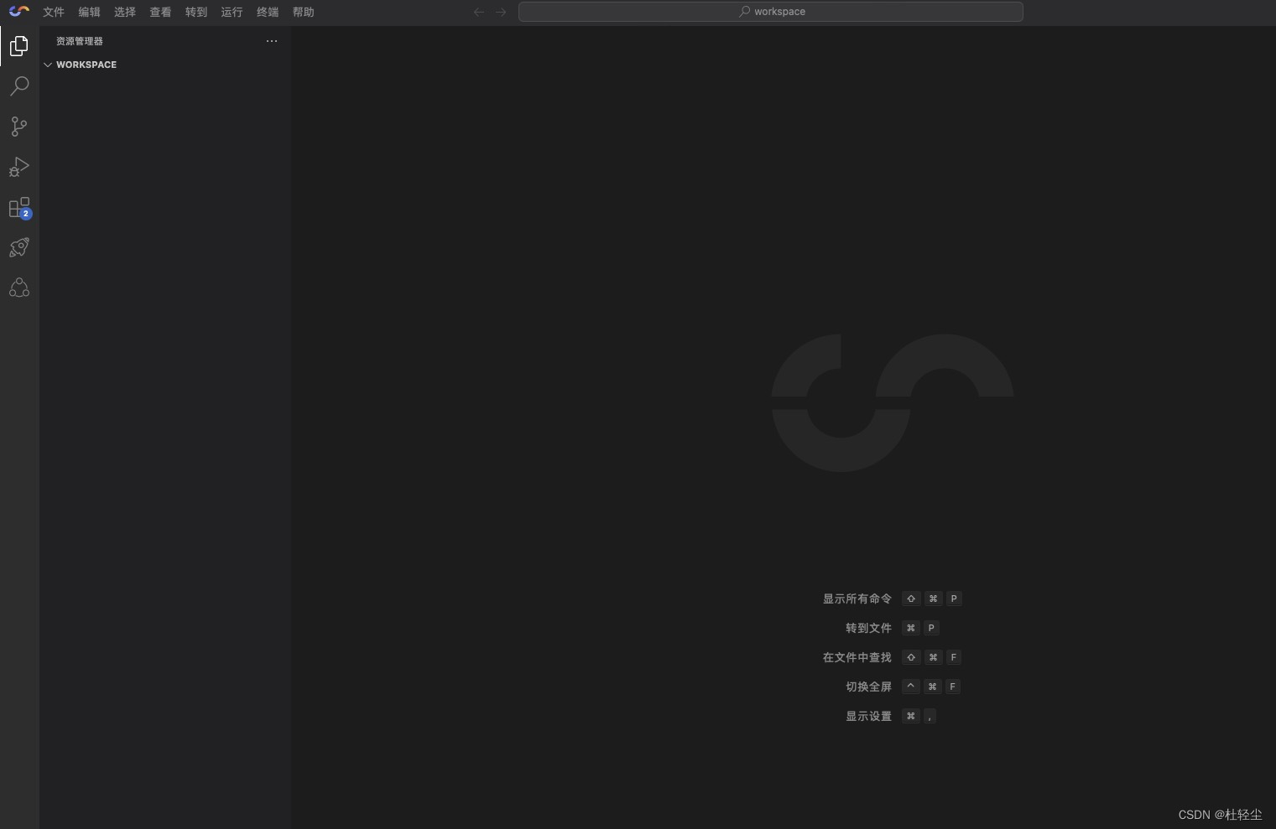The width and height of the screenshot is (1276, 829).
Task: Open the Run and Debug view
Action: 19,167
